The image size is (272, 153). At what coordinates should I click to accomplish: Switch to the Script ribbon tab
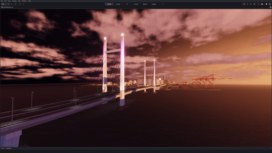point(136,4)
